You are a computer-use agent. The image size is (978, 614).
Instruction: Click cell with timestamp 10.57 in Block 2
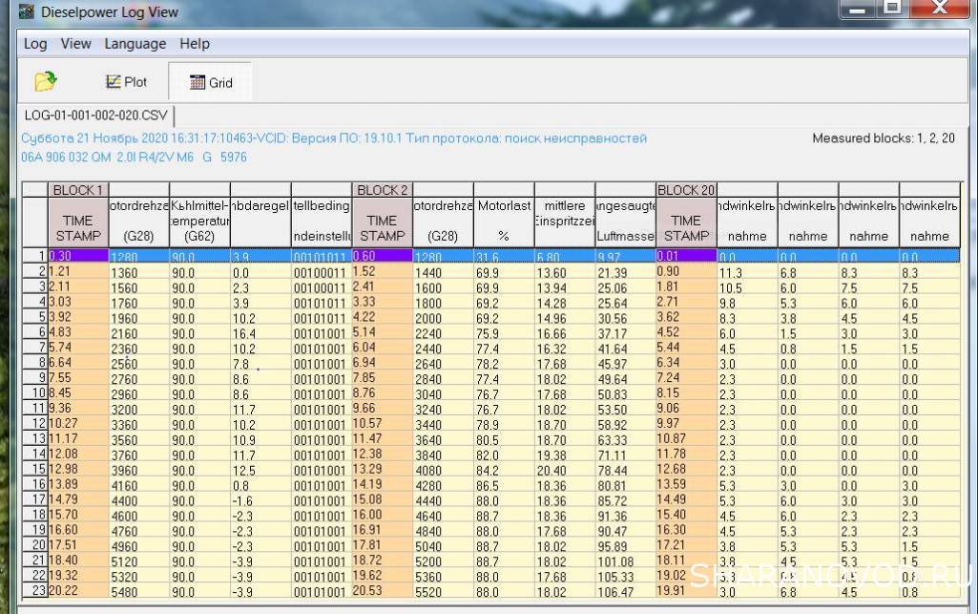[x=382, y=423]
